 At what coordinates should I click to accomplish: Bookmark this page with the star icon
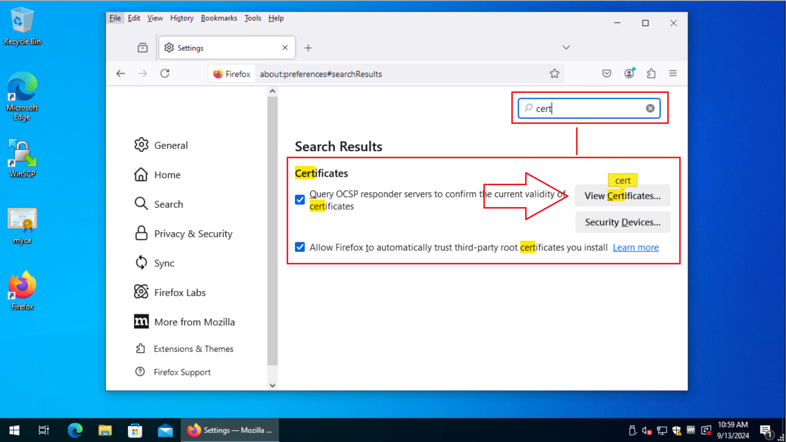[554, 74]
